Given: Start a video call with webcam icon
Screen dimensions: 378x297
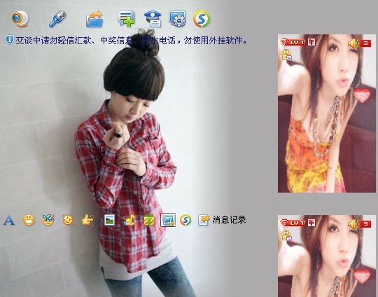Looking at the screenshot, I should [x=20, y=19].
